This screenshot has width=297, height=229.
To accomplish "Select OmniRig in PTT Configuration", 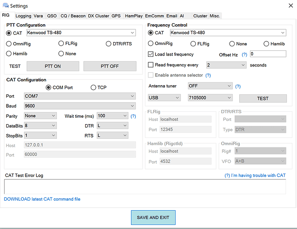I will click(9, 44).
